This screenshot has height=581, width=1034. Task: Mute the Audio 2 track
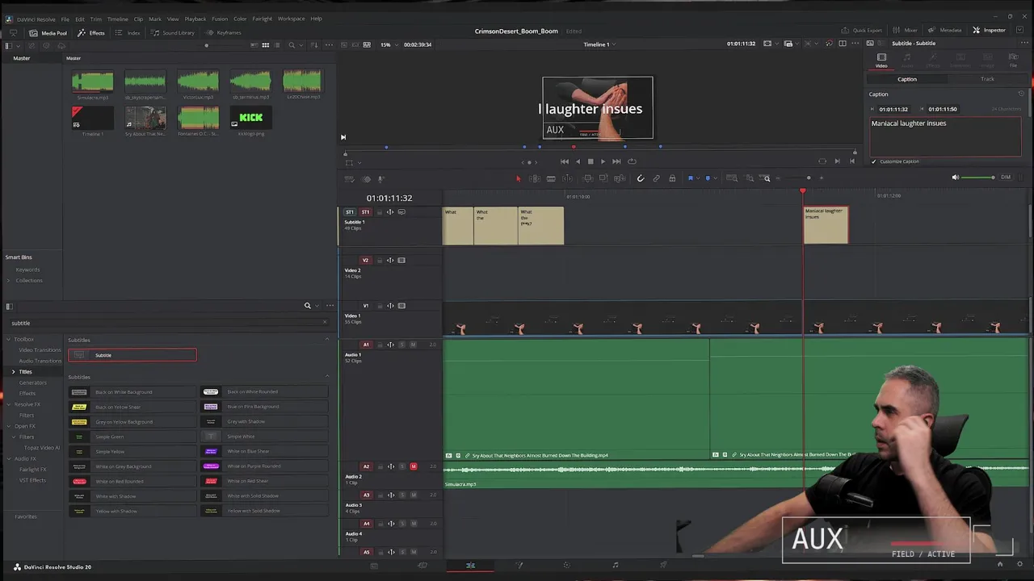[x=414, y=466]
